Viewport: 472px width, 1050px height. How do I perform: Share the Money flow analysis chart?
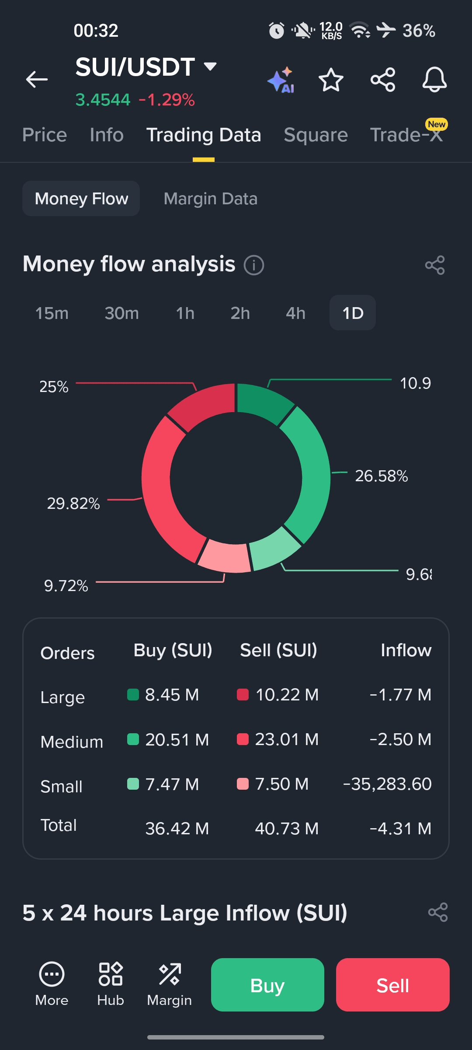click(435, 265)
